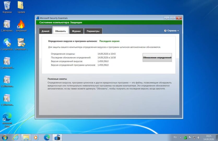Select the 3_windows6 desktop icon
Viewport: 218px width, 141px height.
7,63
